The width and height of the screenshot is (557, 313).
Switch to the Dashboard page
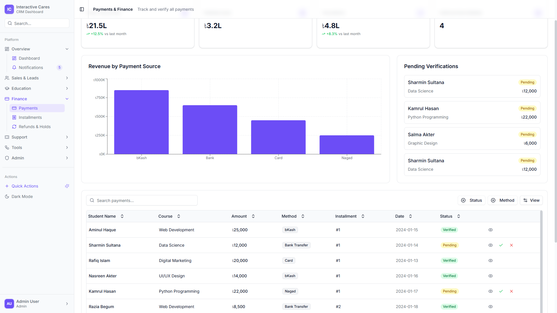(29, 58)
